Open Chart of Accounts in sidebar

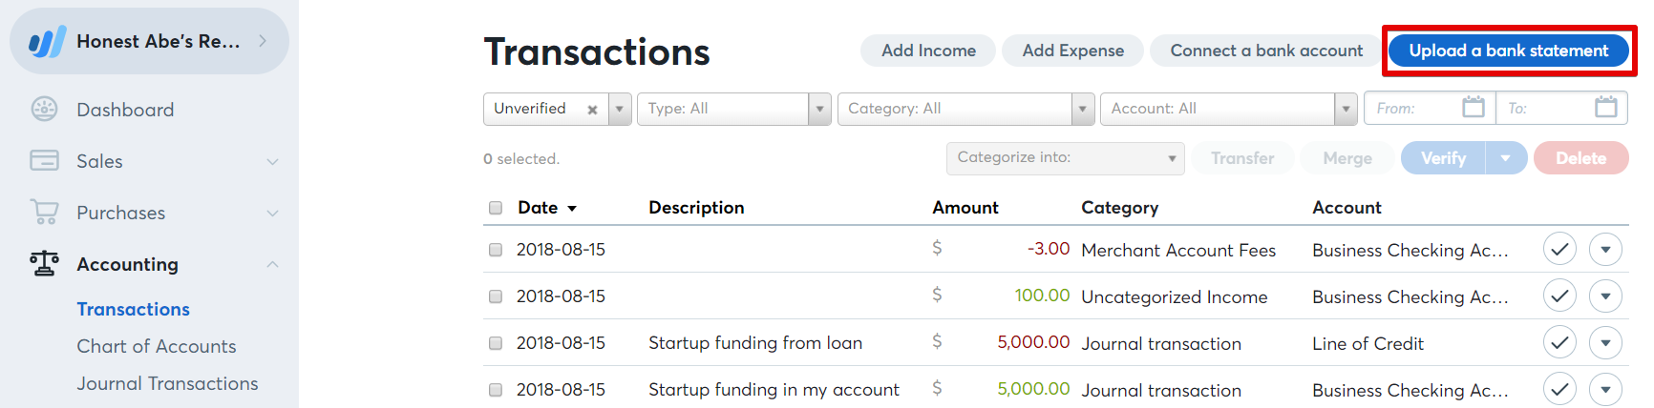(x=157, y=346)
